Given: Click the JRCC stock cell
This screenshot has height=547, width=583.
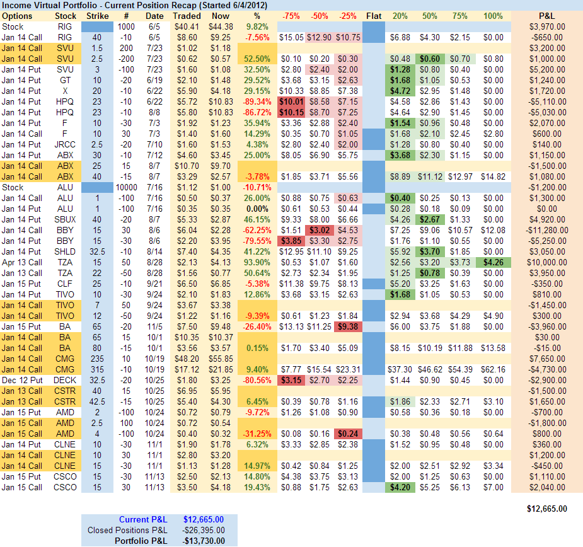Looking at the screenshot, I should click(66, 144).
